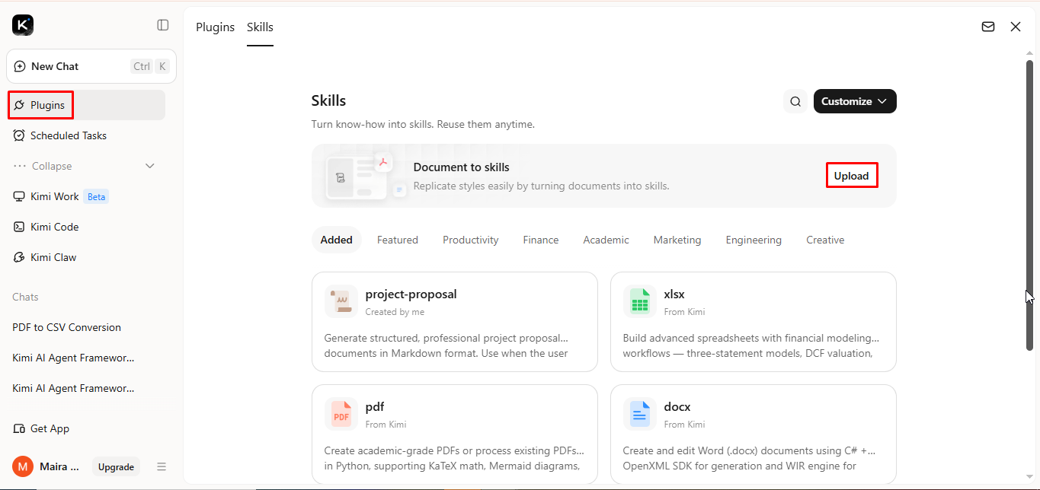The image size is (1040, 490).
Task: Click the Kimi logo icon
Action: [23, 25]
